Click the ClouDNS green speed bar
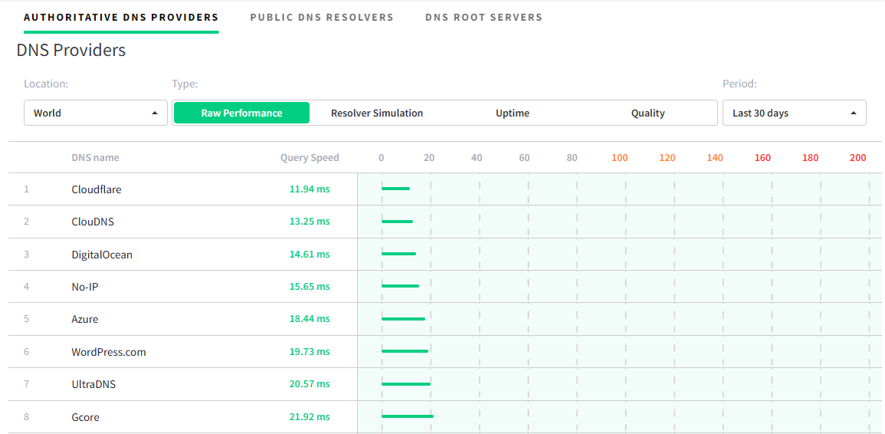This screenshot has height=434, width=885. coord(398,221)
